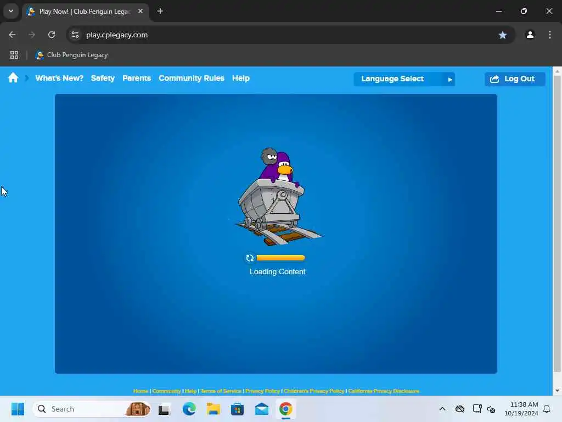Click the taskbar Search box
The image size is (562, 422).
(x=92, y=409)
